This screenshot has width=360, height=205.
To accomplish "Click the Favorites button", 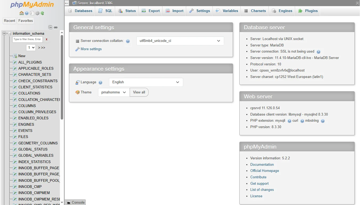I will [x=26, y=21].
